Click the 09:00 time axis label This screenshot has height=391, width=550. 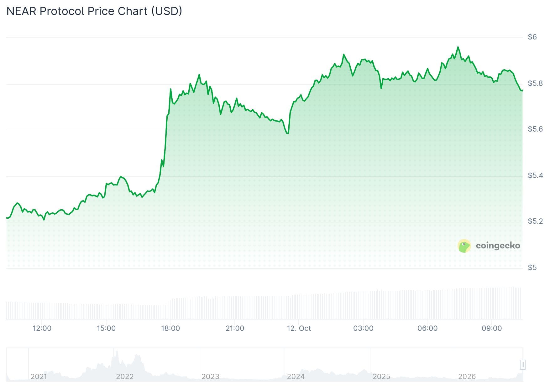tap(492, 328)
